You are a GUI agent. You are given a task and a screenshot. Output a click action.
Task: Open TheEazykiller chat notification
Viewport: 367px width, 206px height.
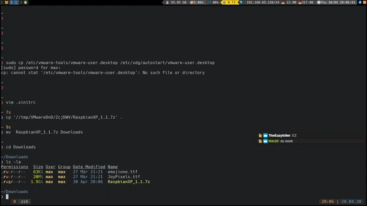[282, 135]
